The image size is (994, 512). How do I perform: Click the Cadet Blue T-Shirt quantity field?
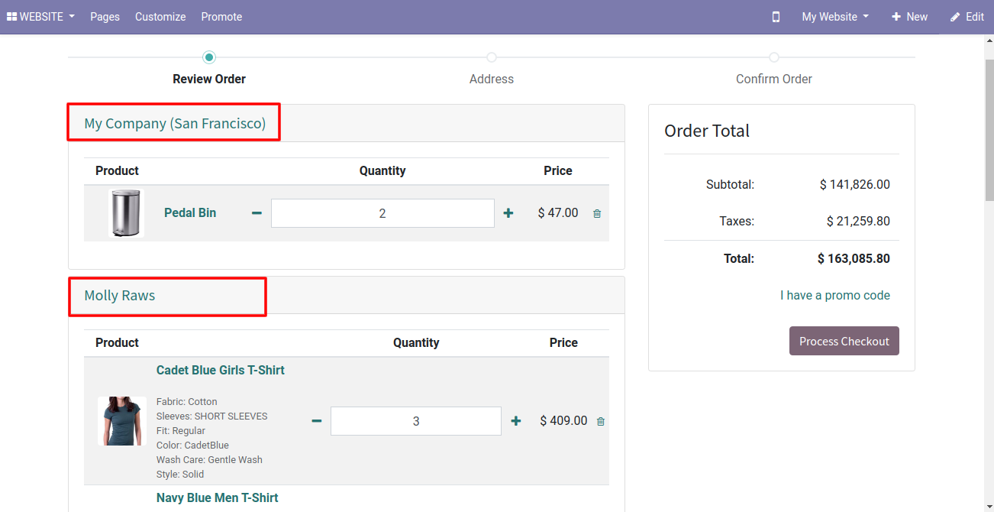click(416, 421)
